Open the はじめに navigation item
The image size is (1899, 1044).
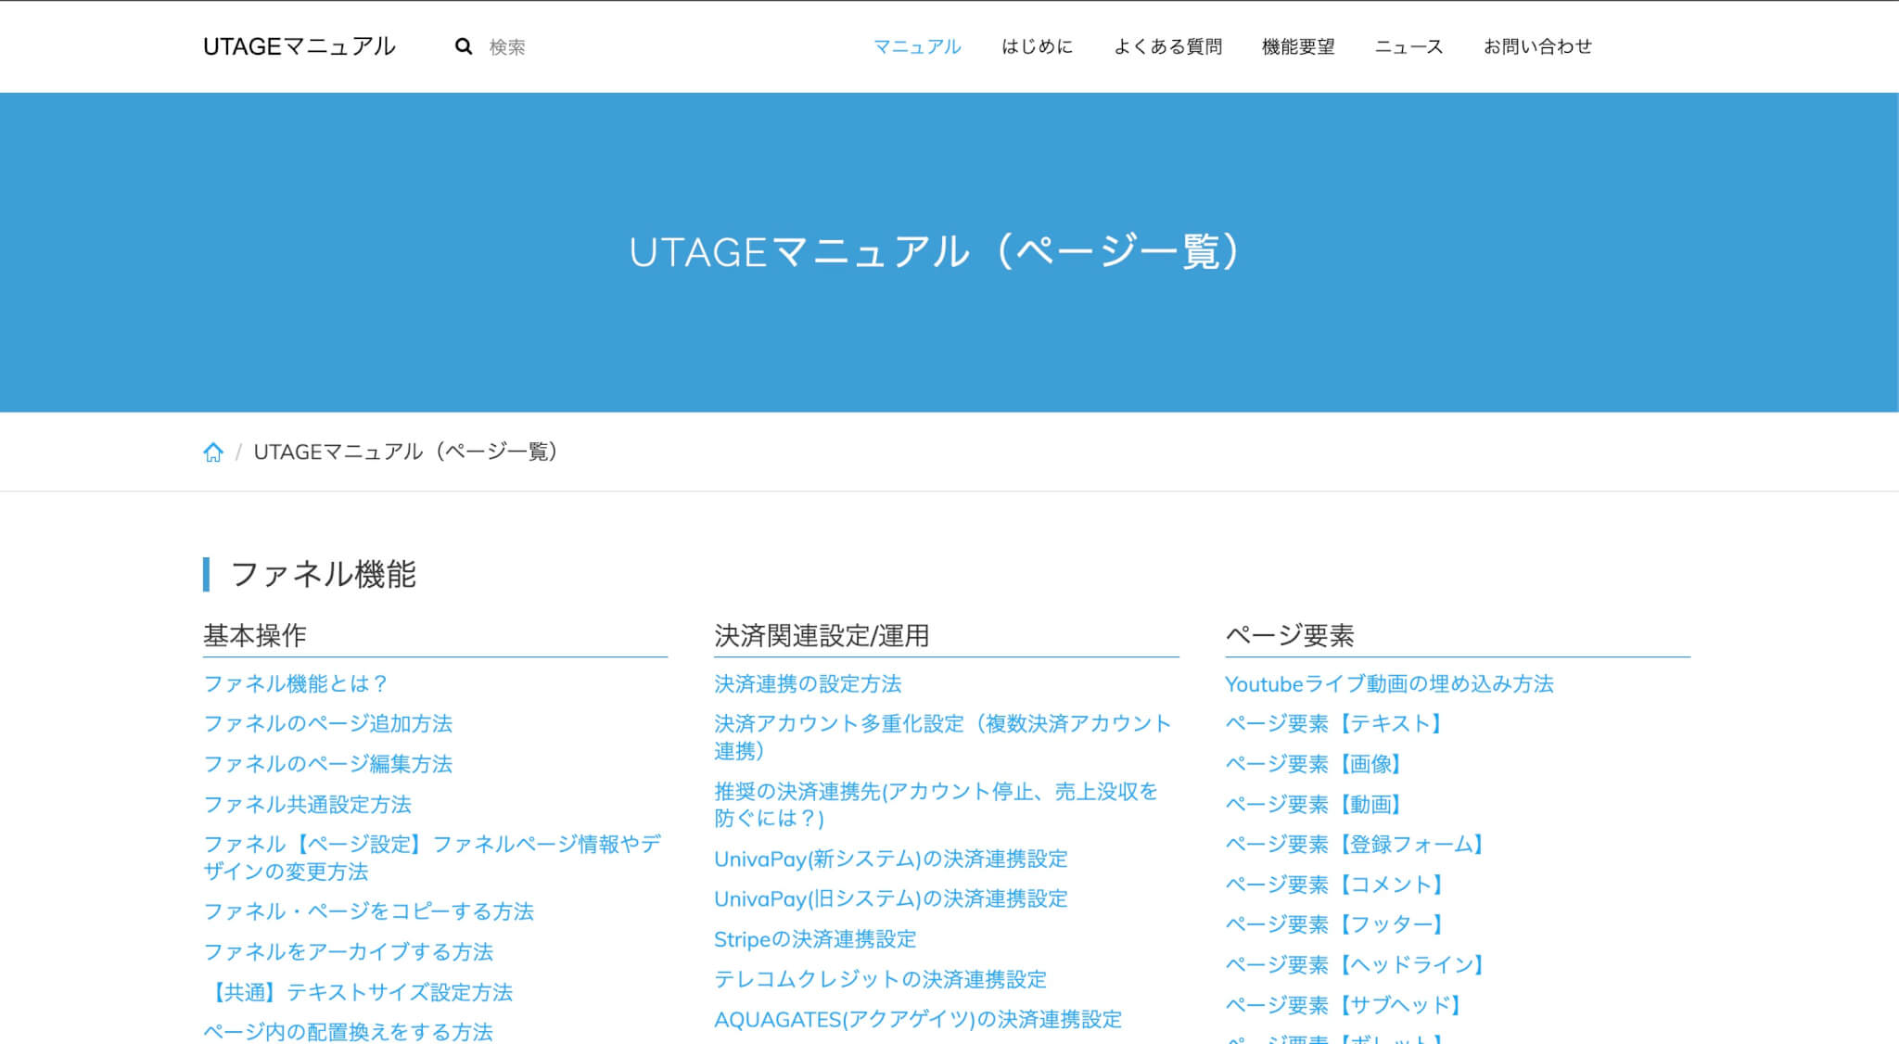click(x=1037, y=46)
